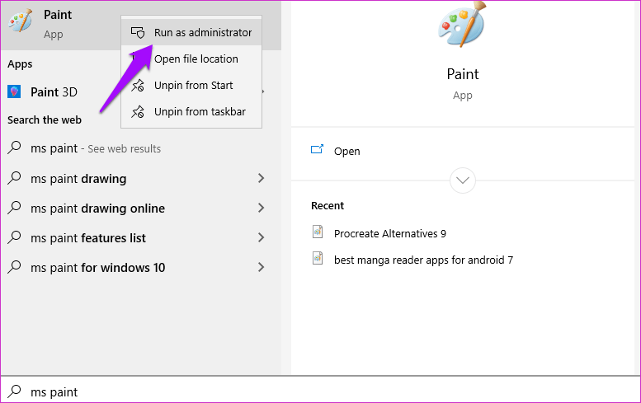
Task: Click the pin icon beside Unpin from taskbar
Action: pos(138,112)
